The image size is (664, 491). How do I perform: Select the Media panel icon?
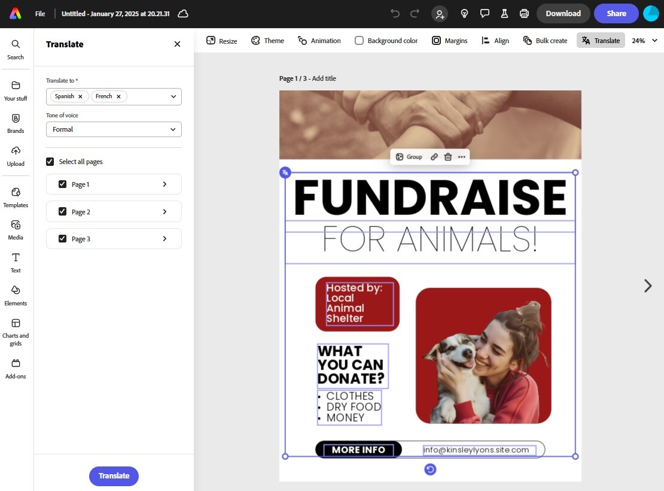[16, 230]
